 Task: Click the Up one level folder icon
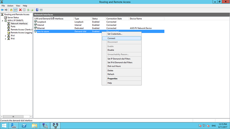click(x=11, y=10)
